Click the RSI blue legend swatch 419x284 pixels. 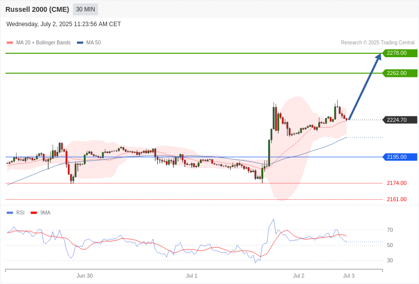(x=10, y=213)
